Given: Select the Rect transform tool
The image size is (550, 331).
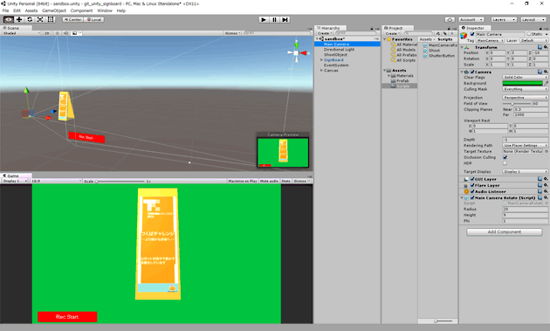Looking at the screenshot, I should 51,20.
